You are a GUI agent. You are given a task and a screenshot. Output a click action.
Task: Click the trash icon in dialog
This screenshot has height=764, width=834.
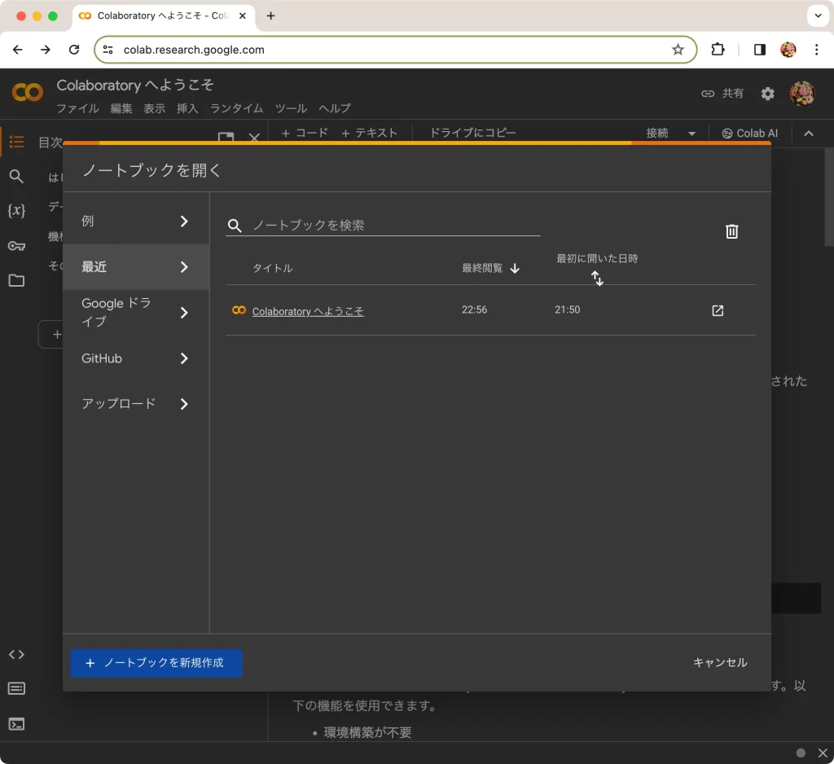click(x=732, y=231)
